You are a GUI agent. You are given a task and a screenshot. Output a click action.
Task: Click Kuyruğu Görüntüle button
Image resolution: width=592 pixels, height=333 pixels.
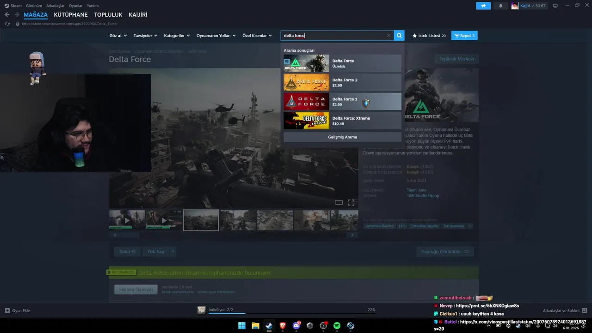(445, 252)
